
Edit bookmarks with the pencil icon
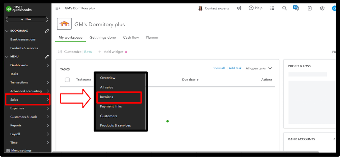click(47, 31)
